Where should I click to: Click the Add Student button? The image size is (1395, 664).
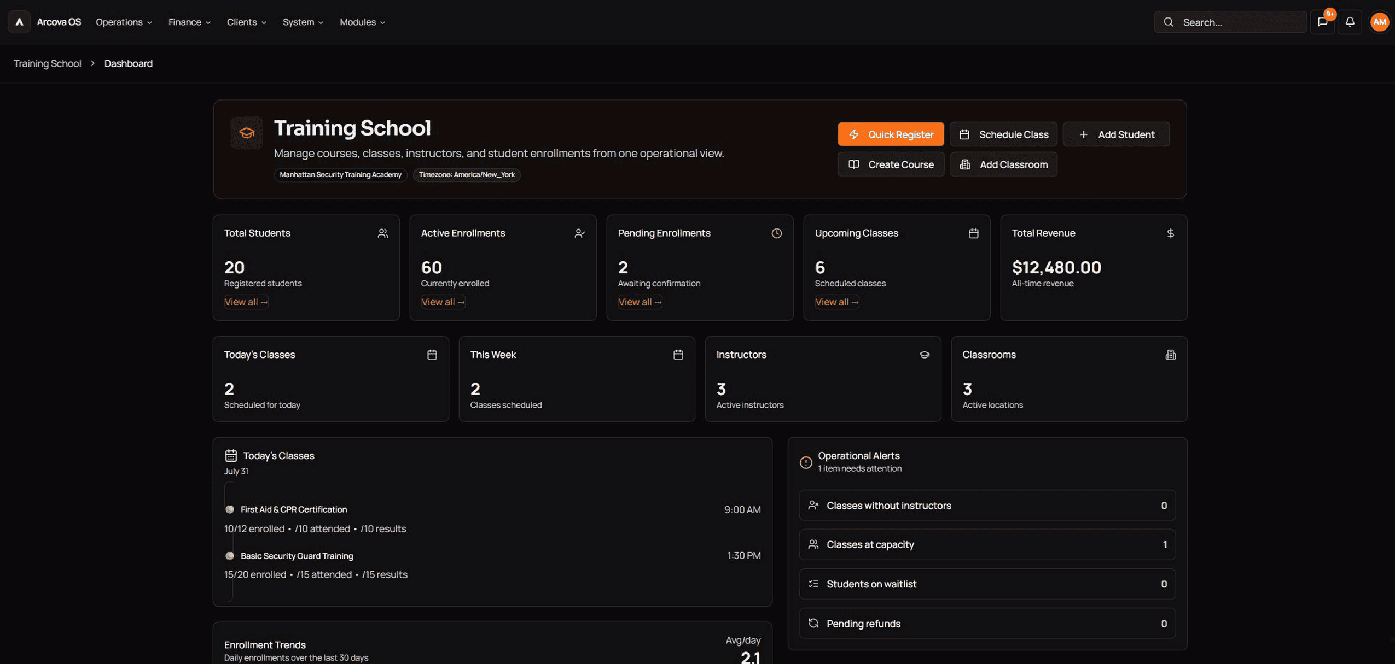(x=1116, y=134)
